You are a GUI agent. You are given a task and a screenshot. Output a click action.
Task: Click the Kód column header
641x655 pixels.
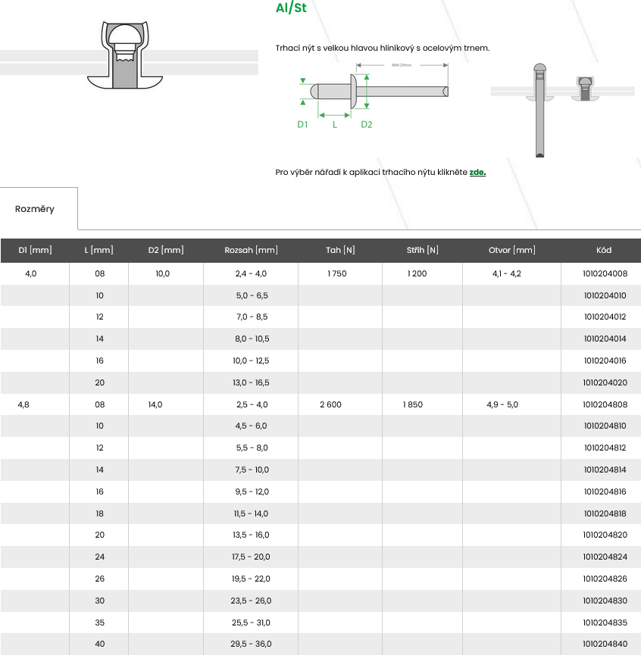click(x=604, y=251)
